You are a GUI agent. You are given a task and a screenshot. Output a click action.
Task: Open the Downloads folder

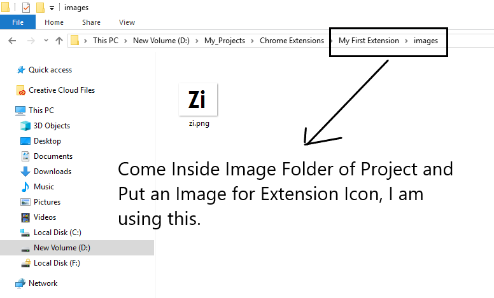coord(52,172)
